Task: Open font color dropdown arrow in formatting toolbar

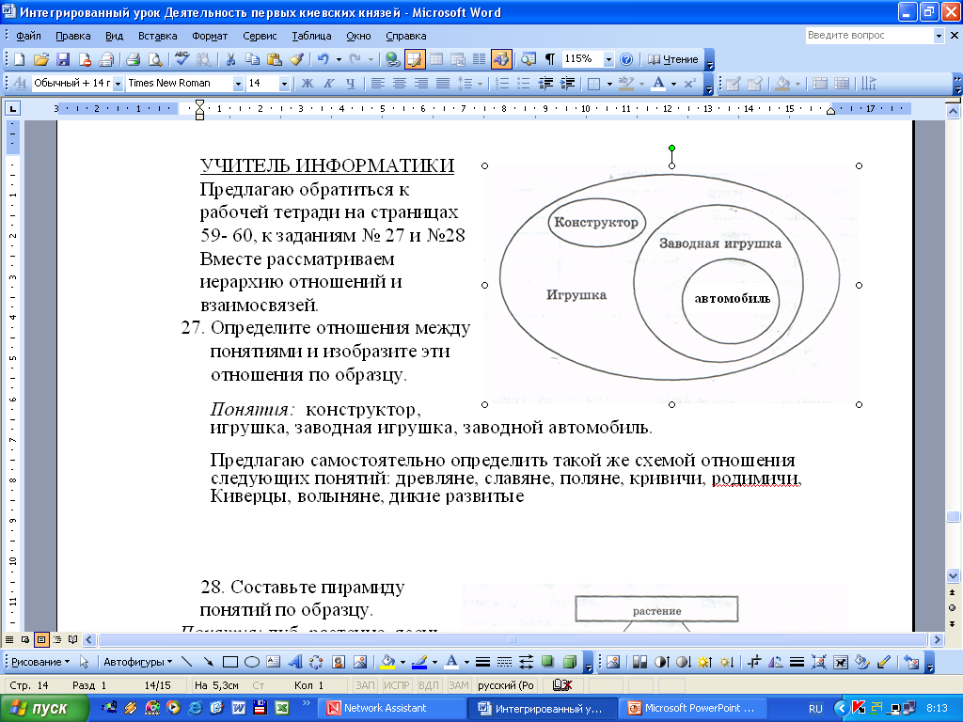Action: [673, 84]
